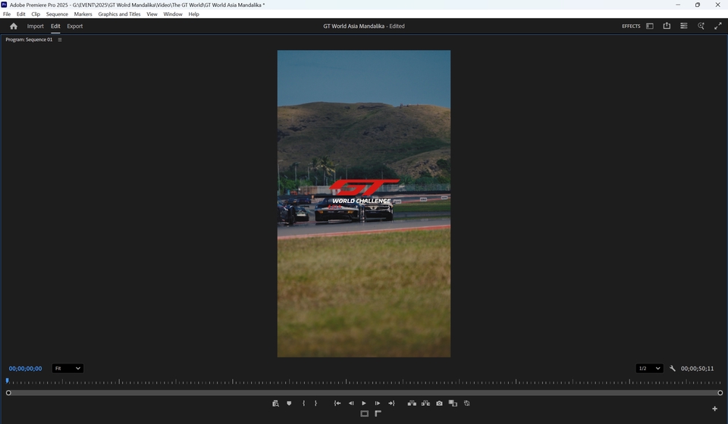728x424 pixels.
Task: Toggle full screen video output
Action: point(718,26)
